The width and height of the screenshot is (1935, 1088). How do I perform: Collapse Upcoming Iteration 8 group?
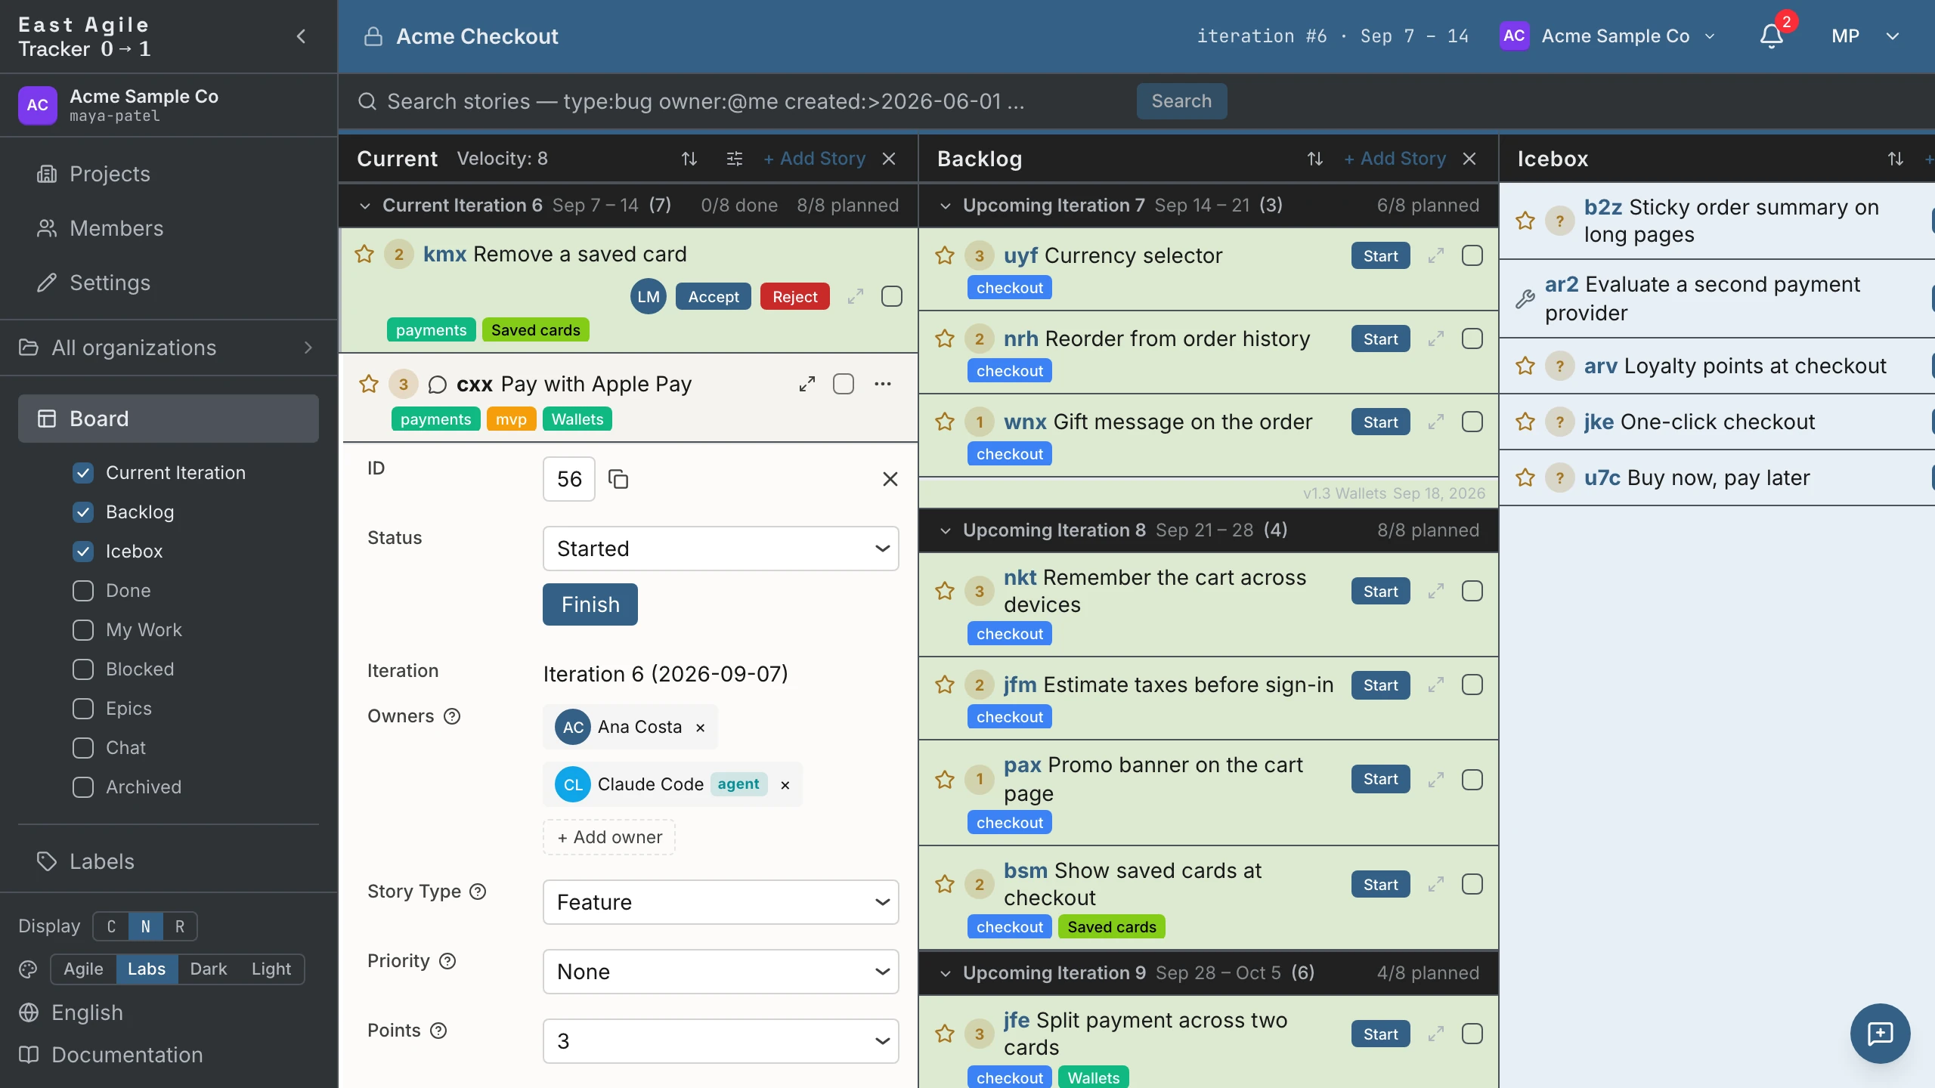coord(946,530)
